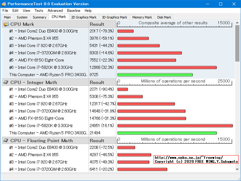Switch to the 3D Graphics Mark tab
The image size is (241, 181).
pos(114,17)
